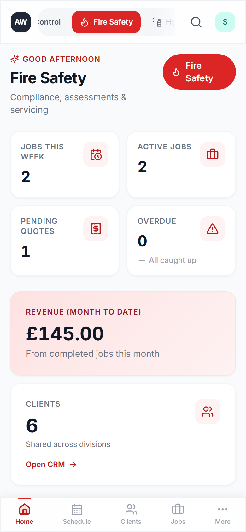
Task: Click the people icon in Clients card
Action: click(x=207, y=411)
